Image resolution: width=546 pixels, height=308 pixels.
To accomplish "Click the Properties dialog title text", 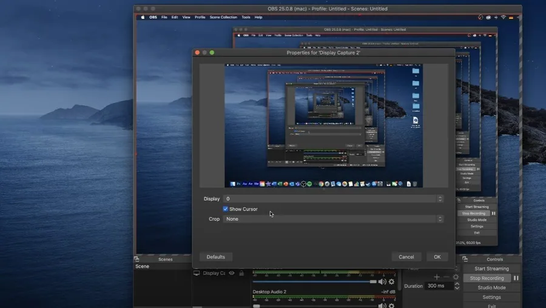I will (x=323, y=53).
